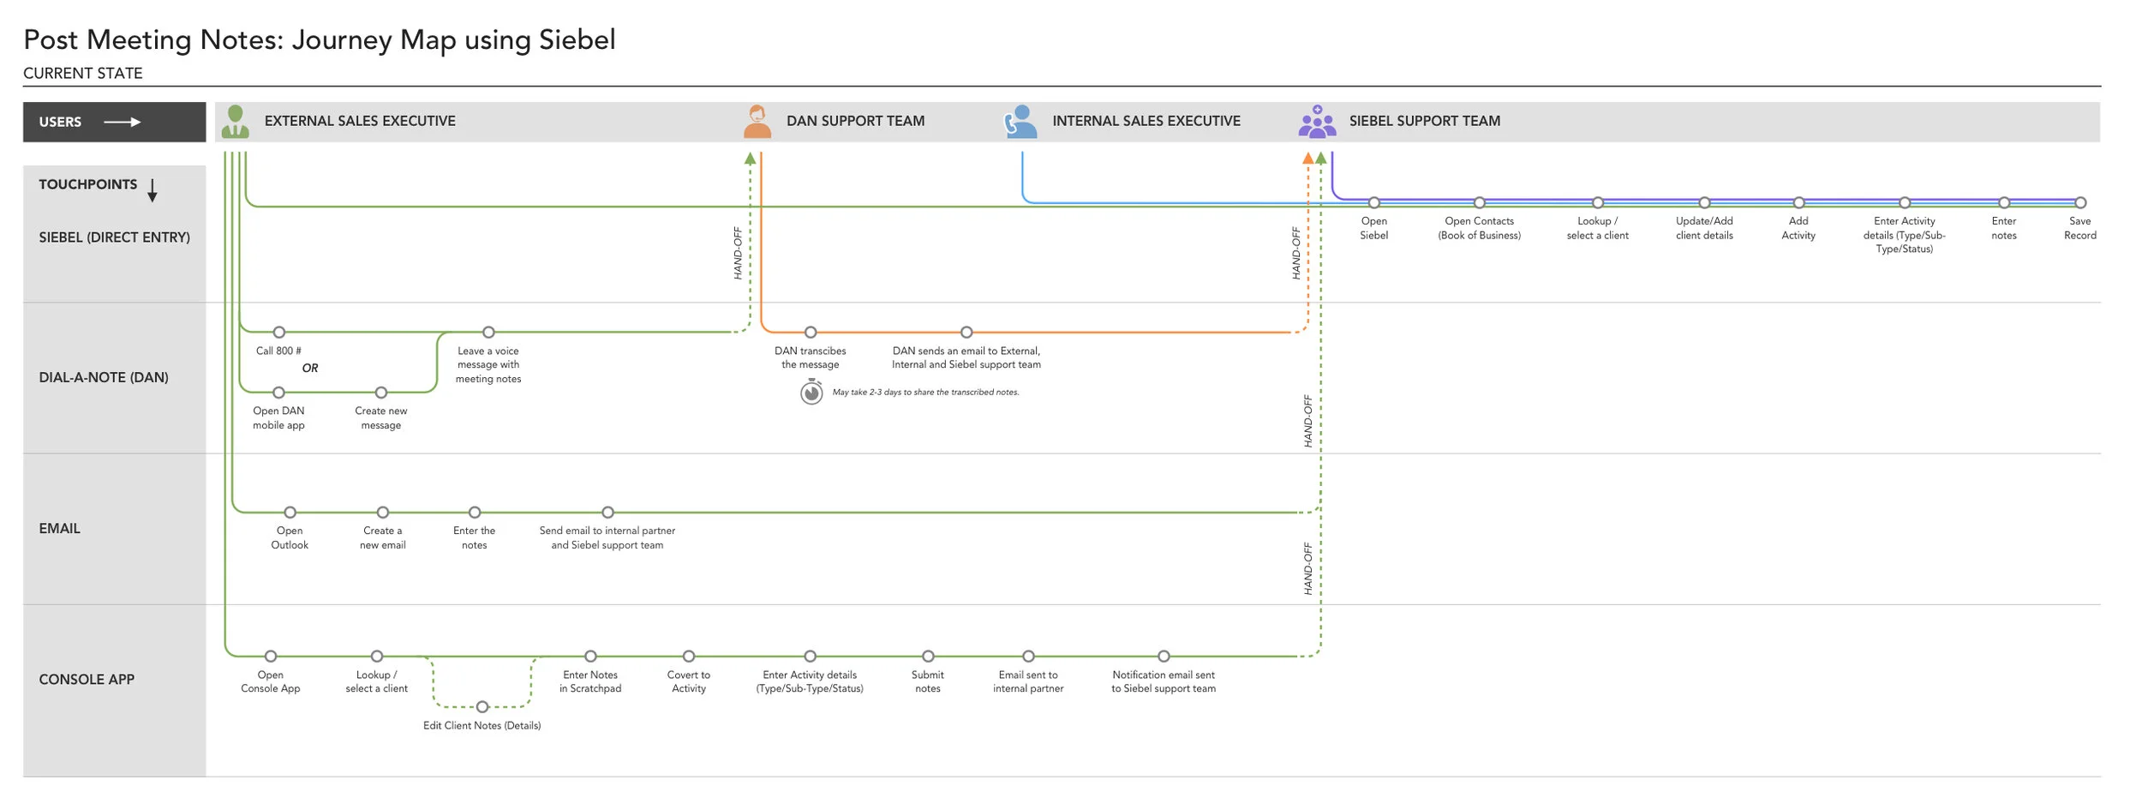This screenshot has height=810, width=2142.
Task: Click the purple Siebel Support Team group icon
Action: [1317, 122]
